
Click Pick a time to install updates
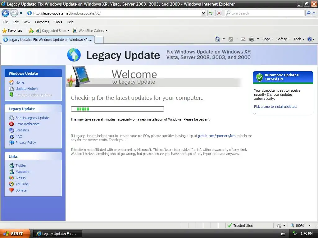275,107
